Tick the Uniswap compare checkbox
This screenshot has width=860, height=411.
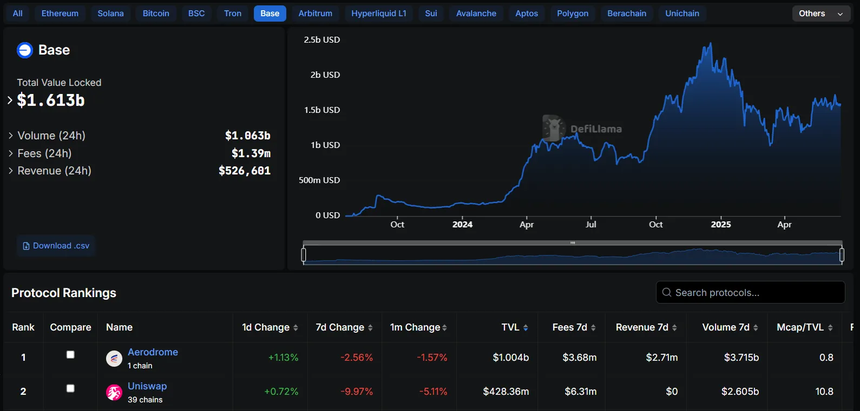click(x=70, y=388)
